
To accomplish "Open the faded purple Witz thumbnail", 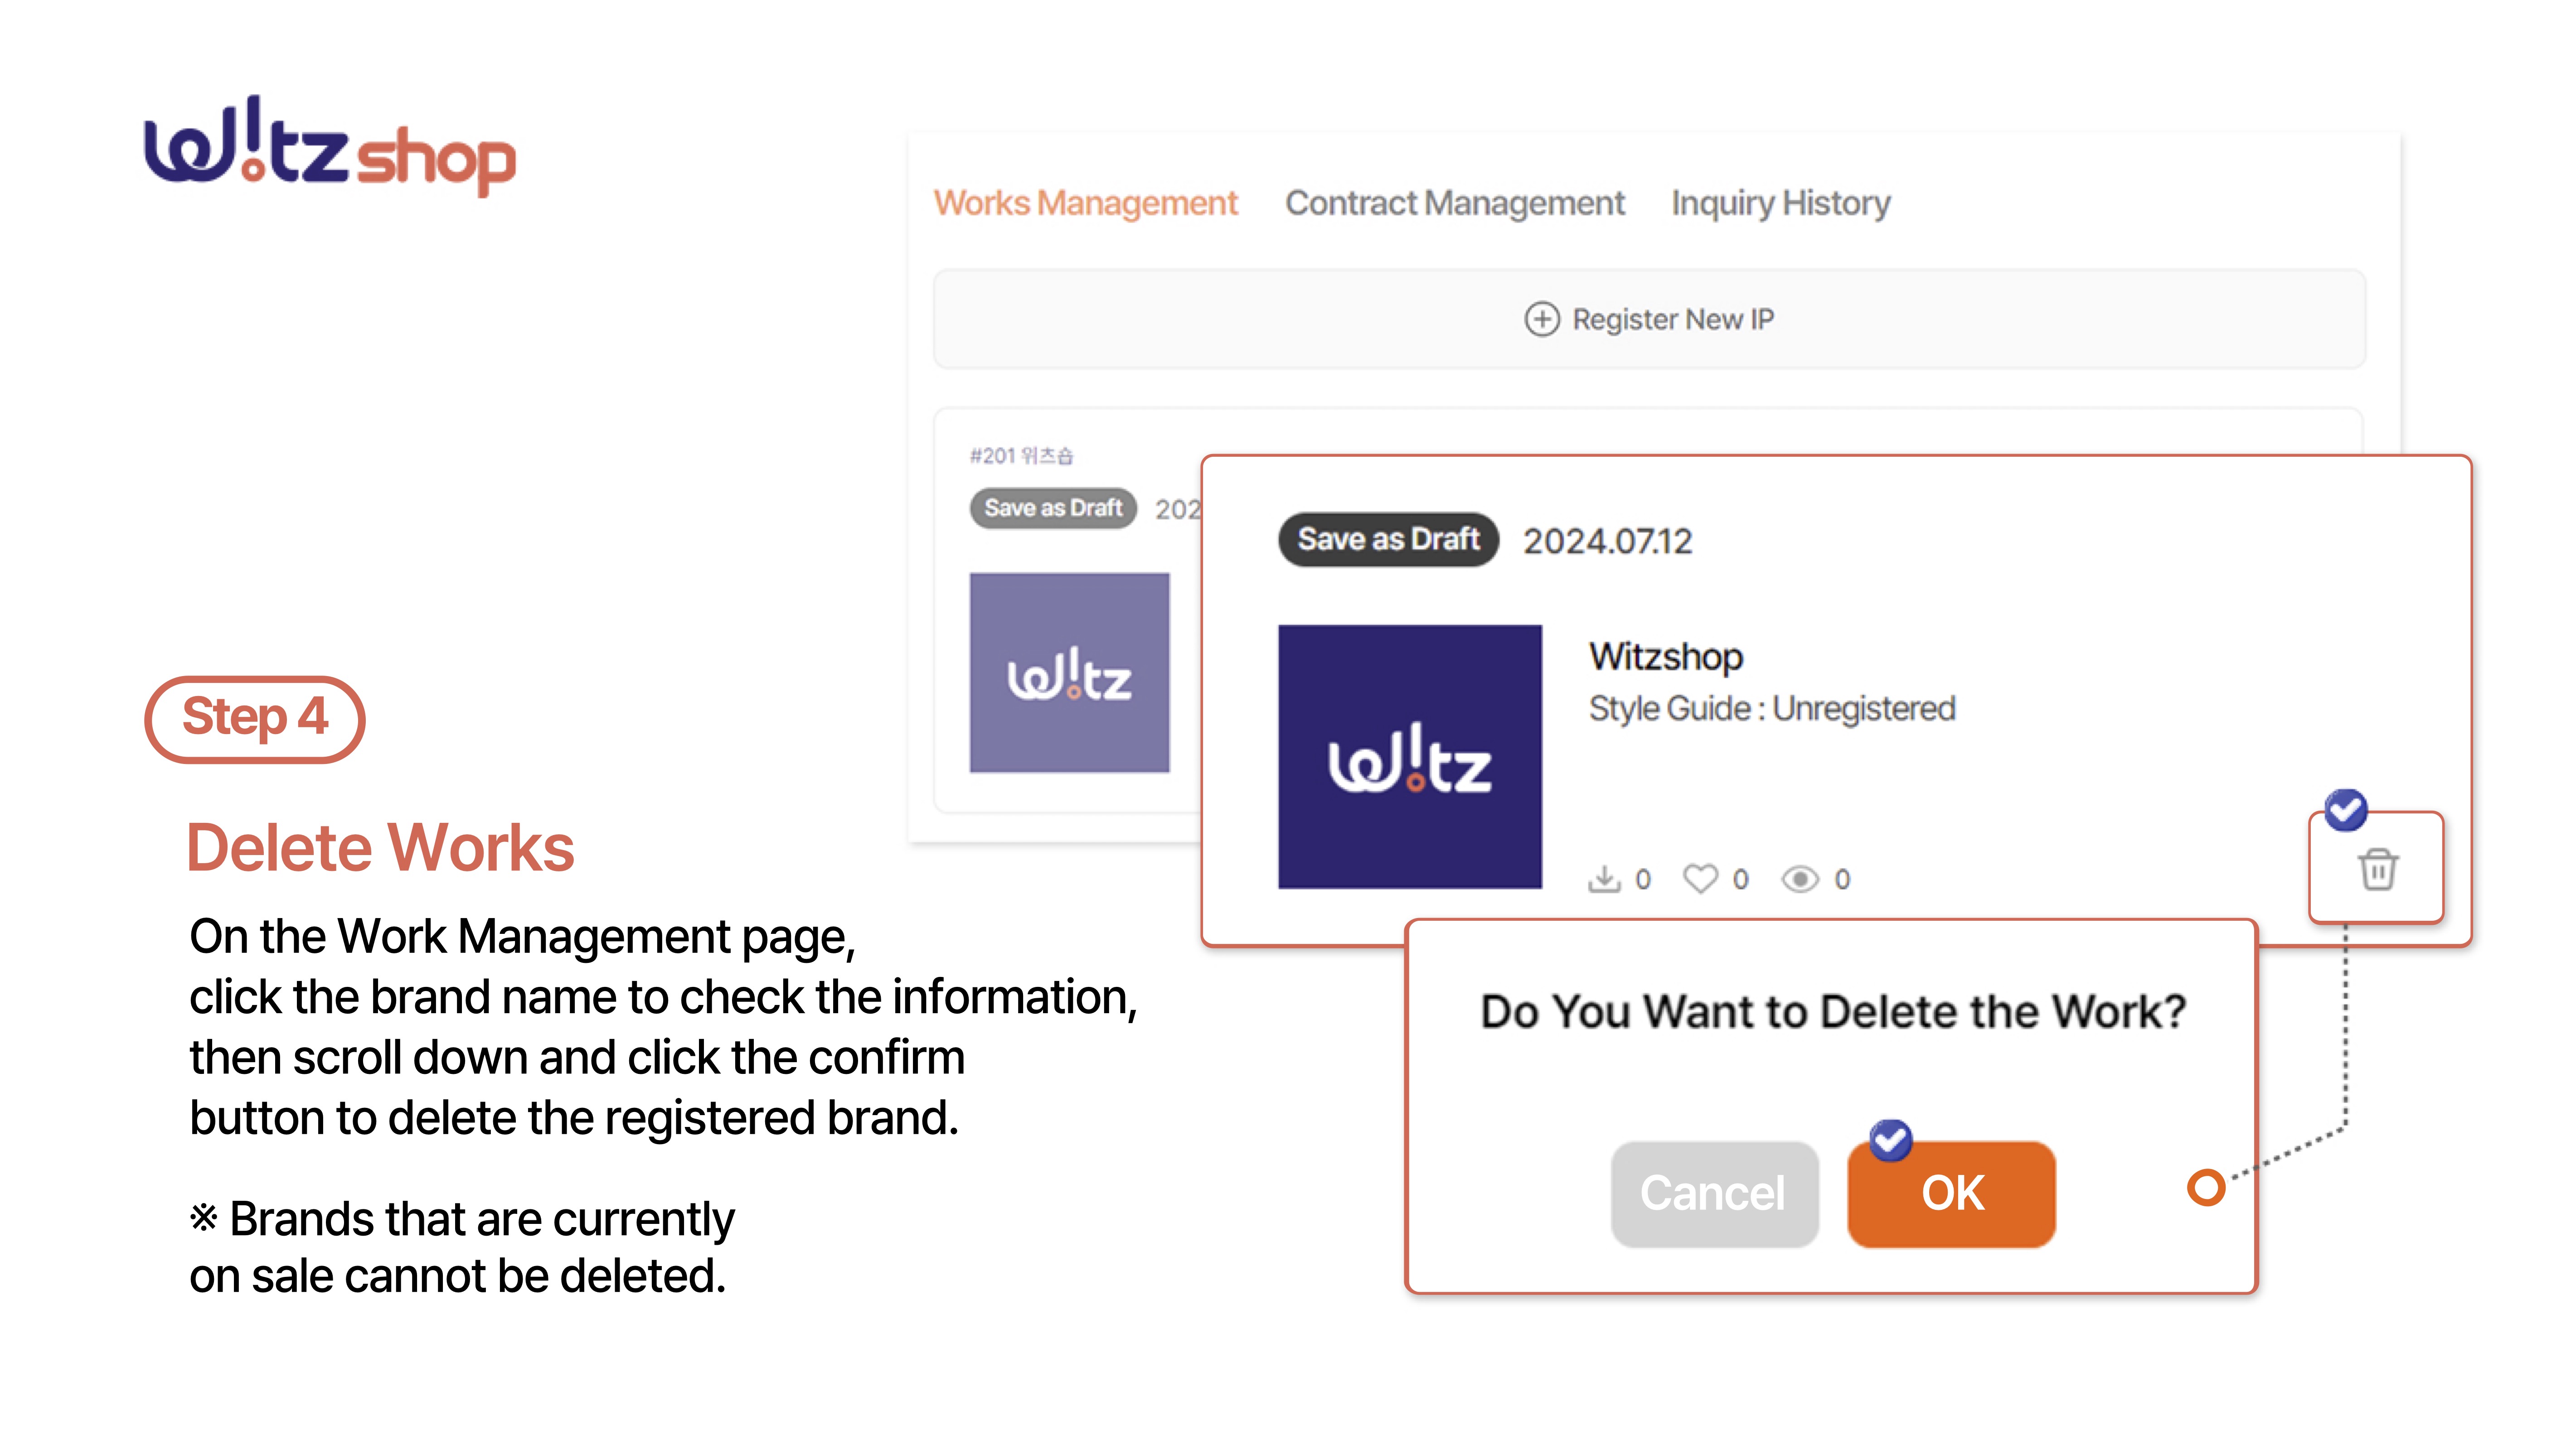I will (1069, 672).
